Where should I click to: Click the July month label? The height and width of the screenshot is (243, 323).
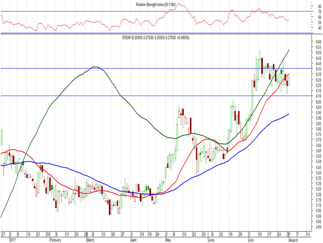coord(251,240)
